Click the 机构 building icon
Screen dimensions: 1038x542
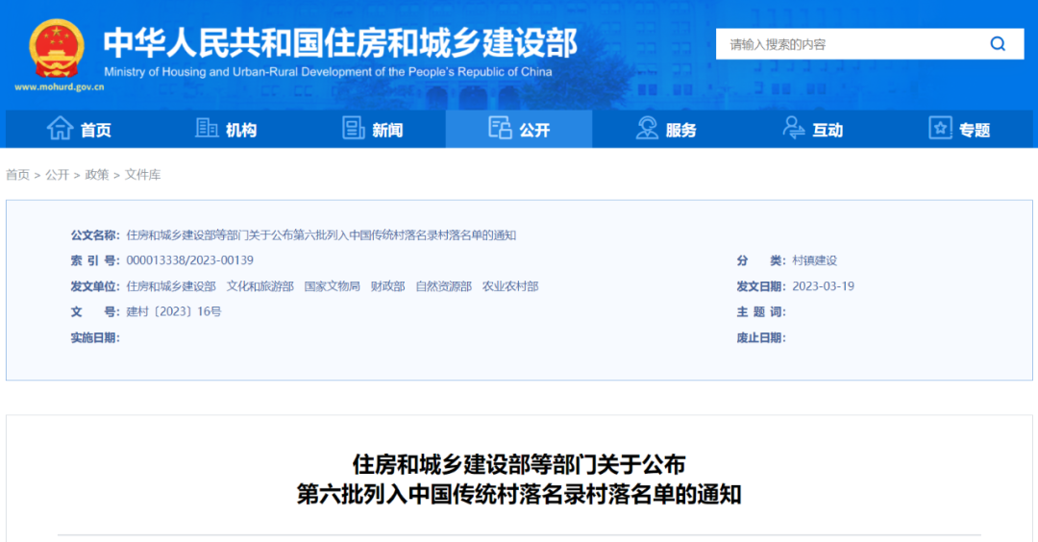click(x=207, y=128)
